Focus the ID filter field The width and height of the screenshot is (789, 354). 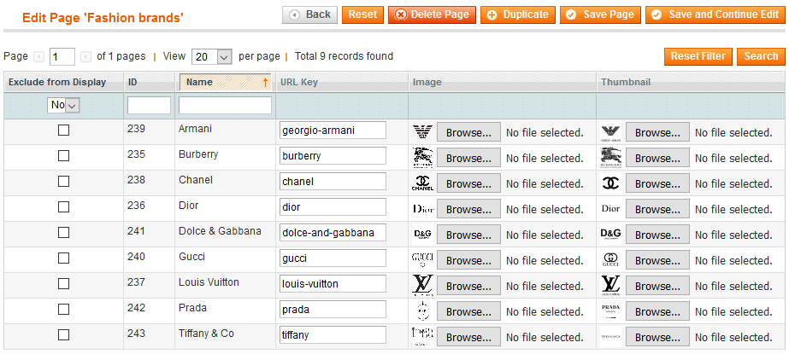(x=149, y=106)
